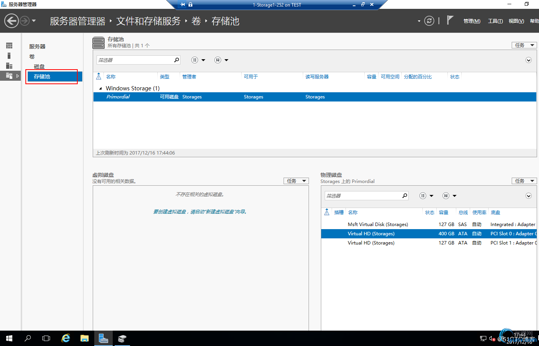539x346 pixels.
Task: Sort physical disks by 容量 column
Action: (x=444, y=213)
